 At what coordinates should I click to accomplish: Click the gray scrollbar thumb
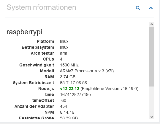(152, 57)
